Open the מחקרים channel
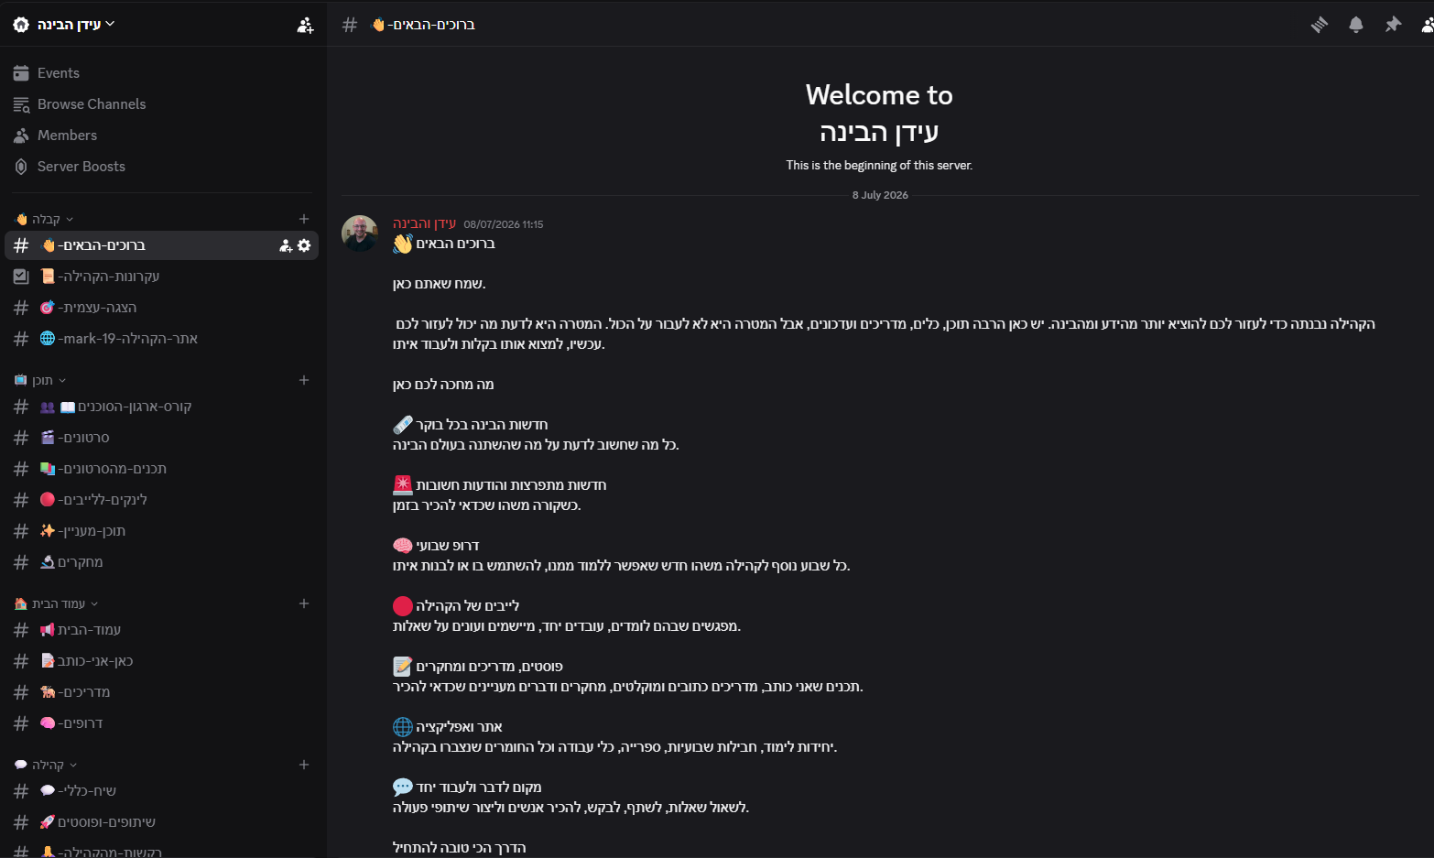 (x=163, y=562)
